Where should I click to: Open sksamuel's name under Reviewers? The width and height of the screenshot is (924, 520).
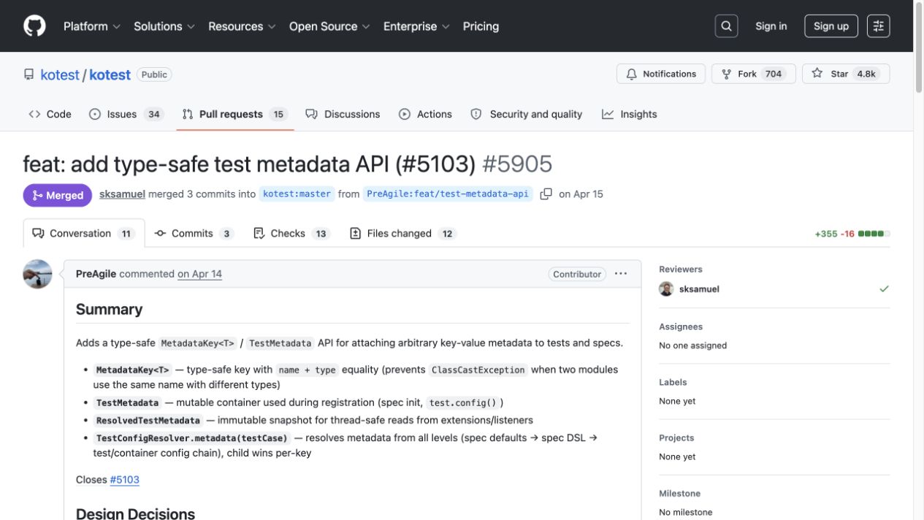[699, 289]
